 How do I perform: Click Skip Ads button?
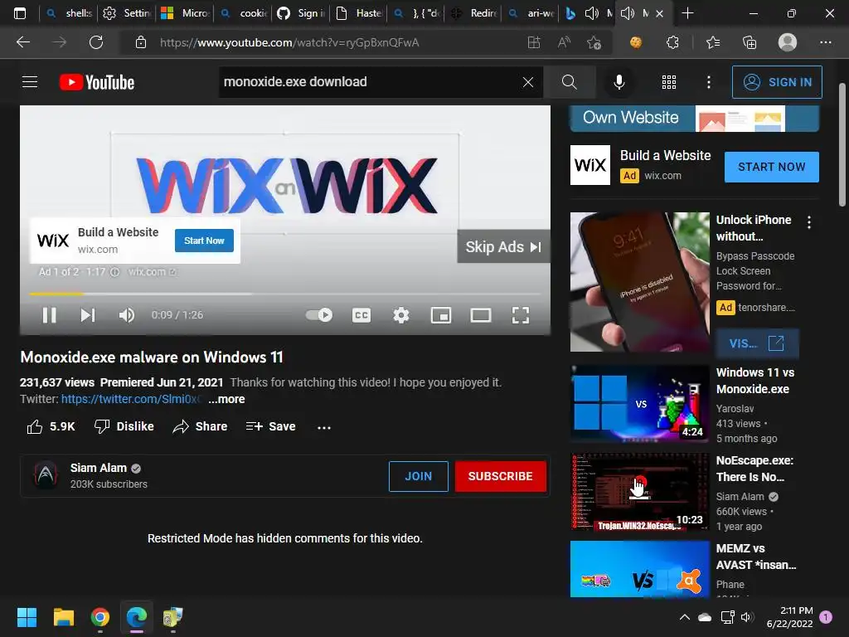click(x=503, y=246)
